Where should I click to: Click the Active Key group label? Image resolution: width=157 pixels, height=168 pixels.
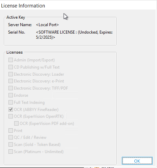16,17
